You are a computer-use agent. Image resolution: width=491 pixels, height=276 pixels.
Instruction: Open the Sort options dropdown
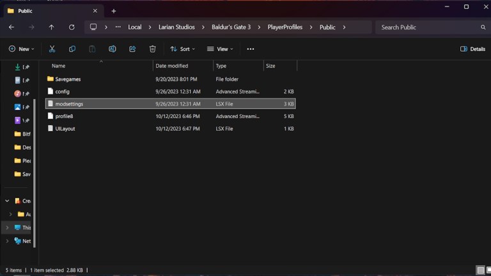(183, 49)
